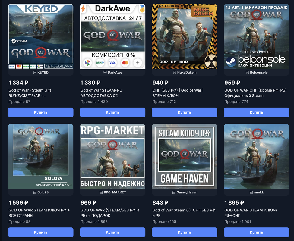Viewport: 294px width, 241px height.
Task: Click the shop icon beside Game_Haven seller name
Action: click(174, 192)
